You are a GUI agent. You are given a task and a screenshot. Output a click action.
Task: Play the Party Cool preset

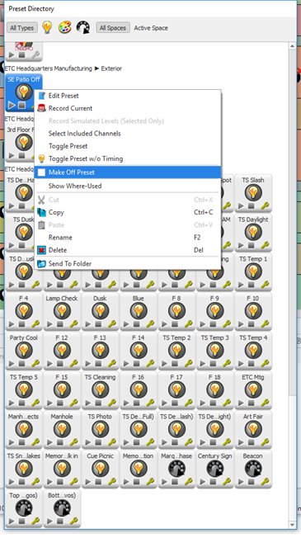(12, 364)
